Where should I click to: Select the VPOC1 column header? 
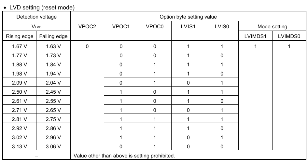coord(121,26)
